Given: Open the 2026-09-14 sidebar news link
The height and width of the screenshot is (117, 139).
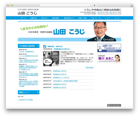Looking at the screenshot, I should (28, 84).
